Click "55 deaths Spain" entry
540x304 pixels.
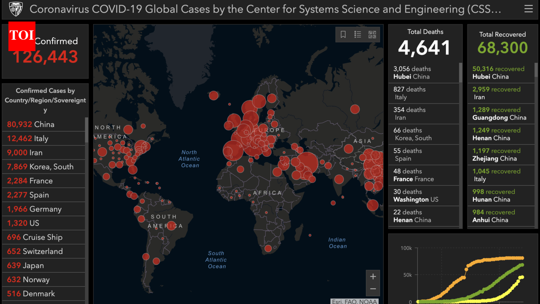coord(424,155)
